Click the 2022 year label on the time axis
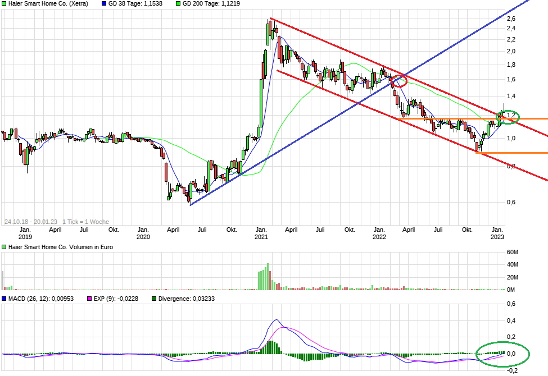The image size is (548, 376). (x=379, y=237)
